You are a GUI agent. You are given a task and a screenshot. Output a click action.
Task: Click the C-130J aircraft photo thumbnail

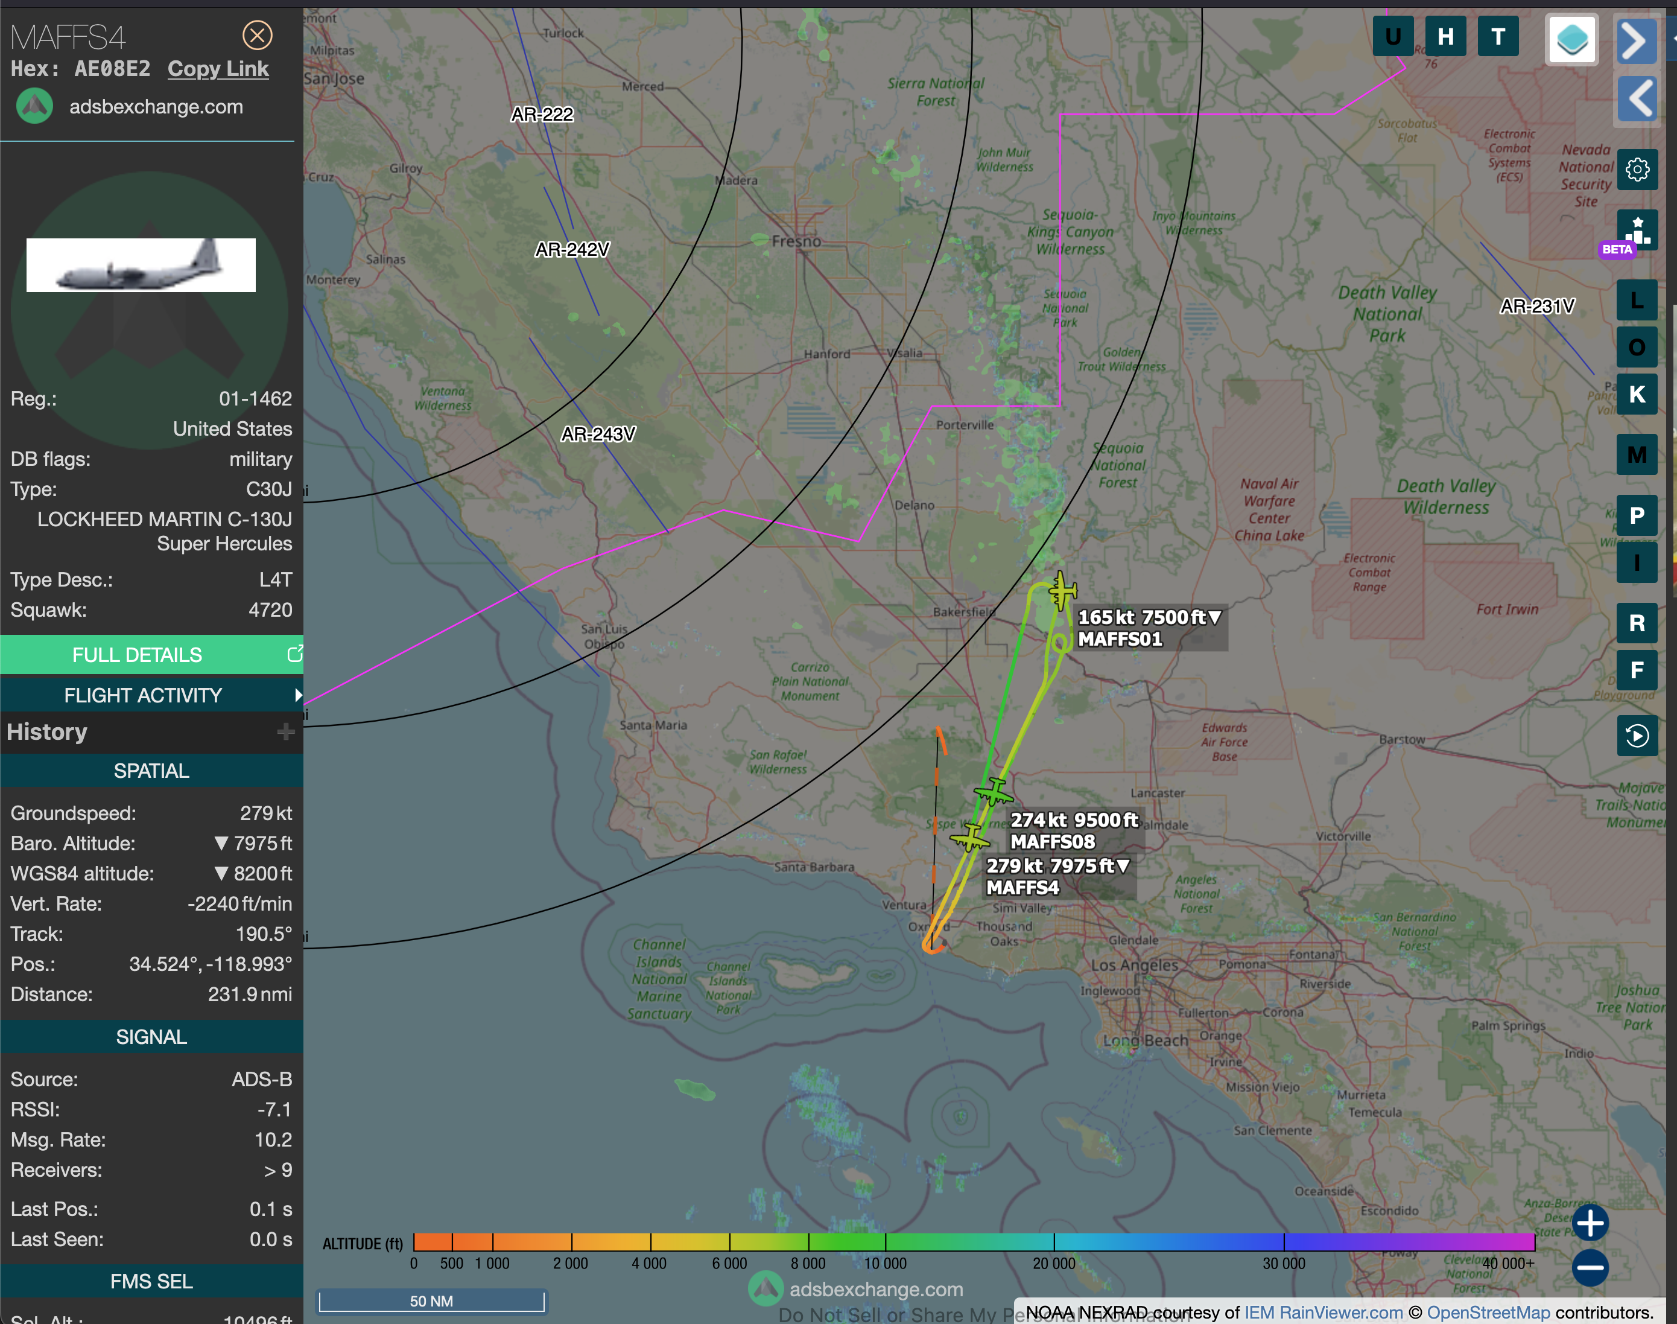[141, 265]
